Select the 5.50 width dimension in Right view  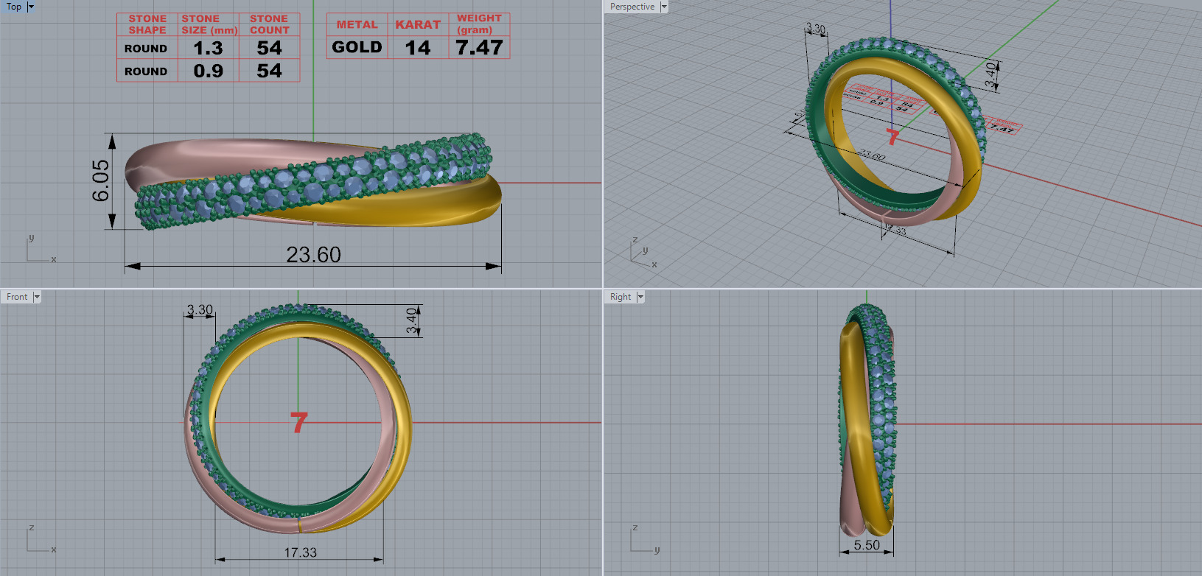(x=867, y=545)
